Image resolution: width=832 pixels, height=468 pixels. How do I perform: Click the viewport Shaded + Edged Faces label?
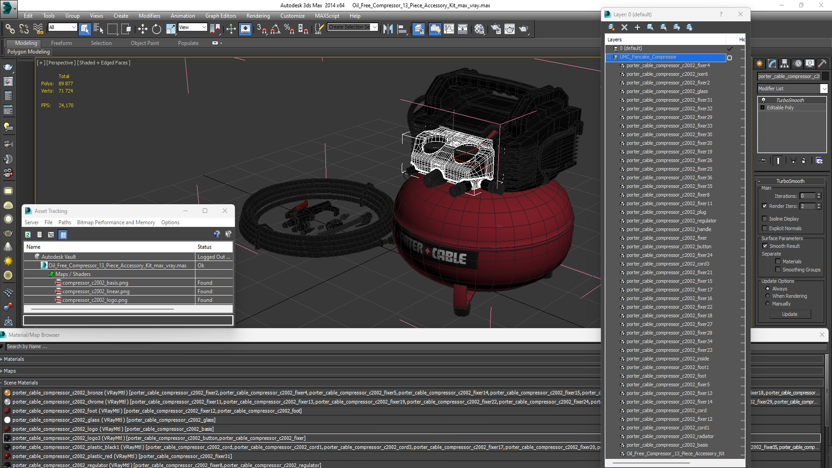[104, 63]
